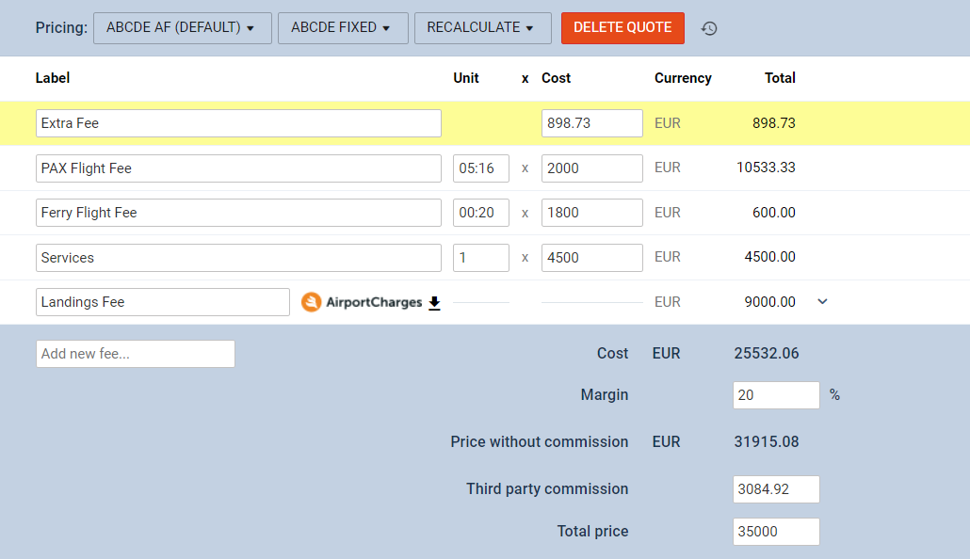Edit Services cost 4500
This screenshot has width=970, height=559.
tap(592, 258)
